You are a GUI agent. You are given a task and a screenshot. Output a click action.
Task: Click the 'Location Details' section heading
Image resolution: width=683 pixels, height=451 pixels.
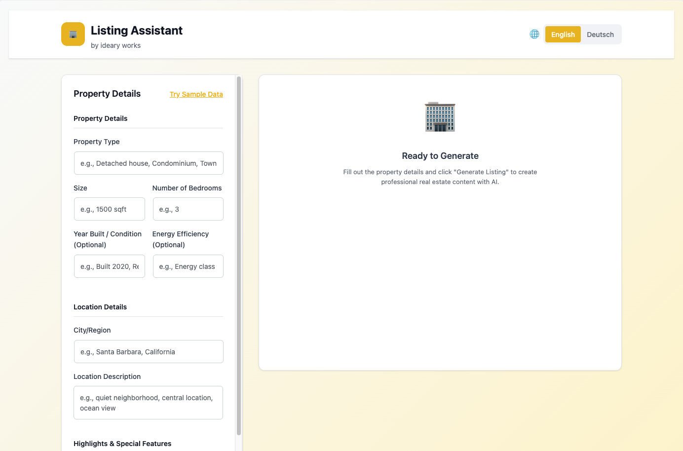click(100, 307)
